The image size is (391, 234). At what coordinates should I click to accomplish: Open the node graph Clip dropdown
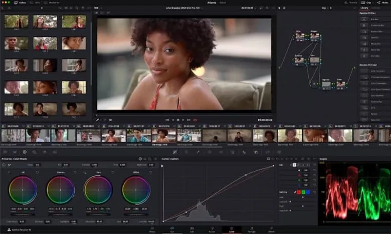326,8
